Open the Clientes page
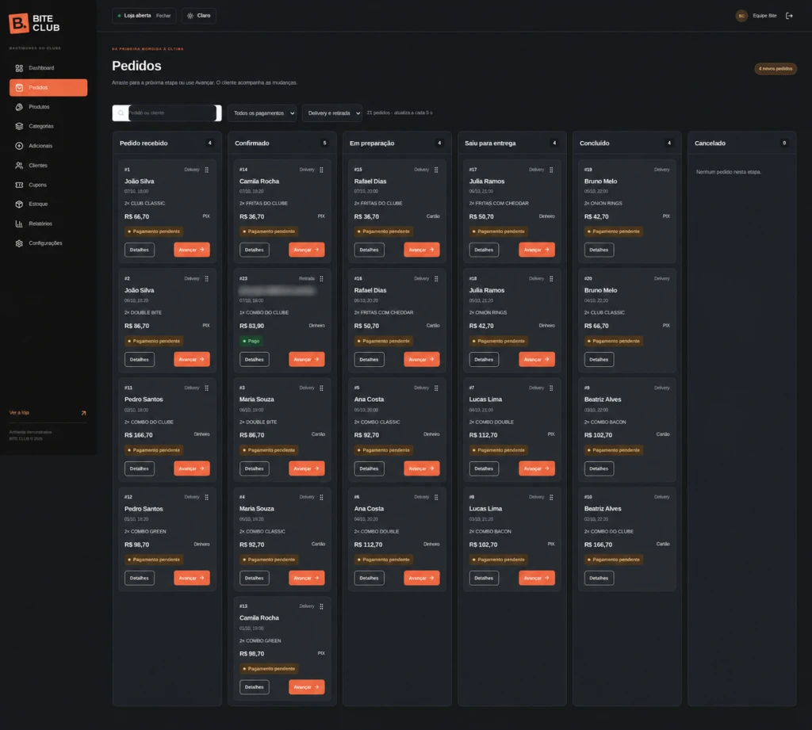 (48, 166)
